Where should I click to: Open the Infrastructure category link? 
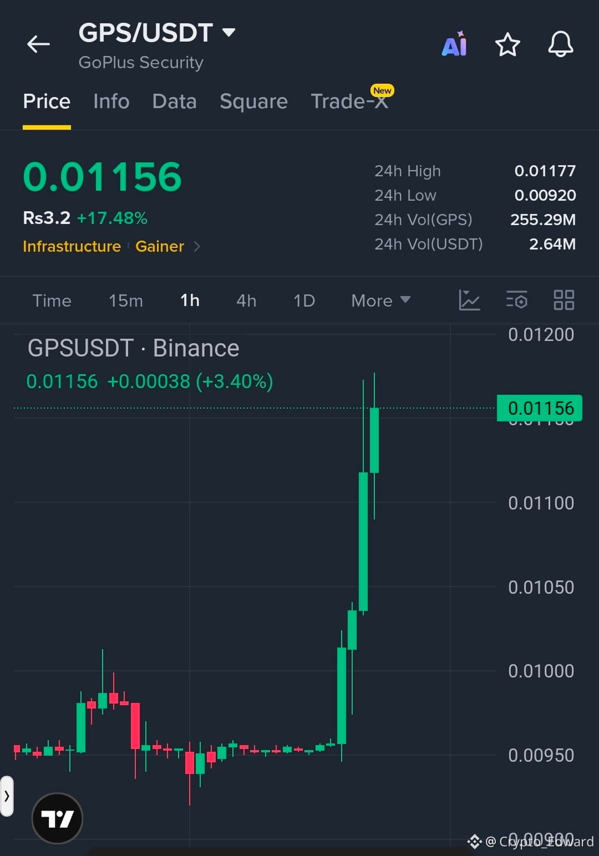[x=72, y=246]
